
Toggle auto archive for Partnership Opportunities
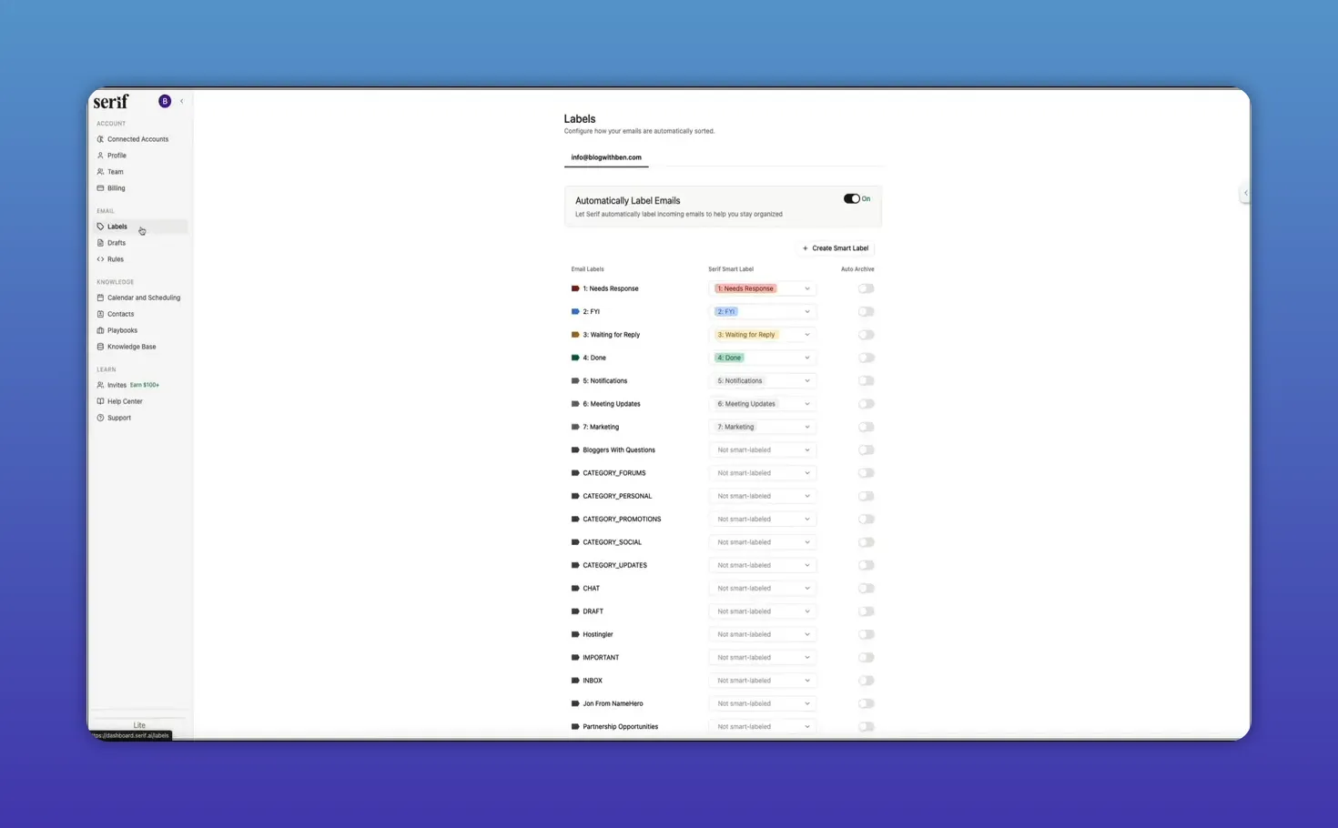coord(866,726)
